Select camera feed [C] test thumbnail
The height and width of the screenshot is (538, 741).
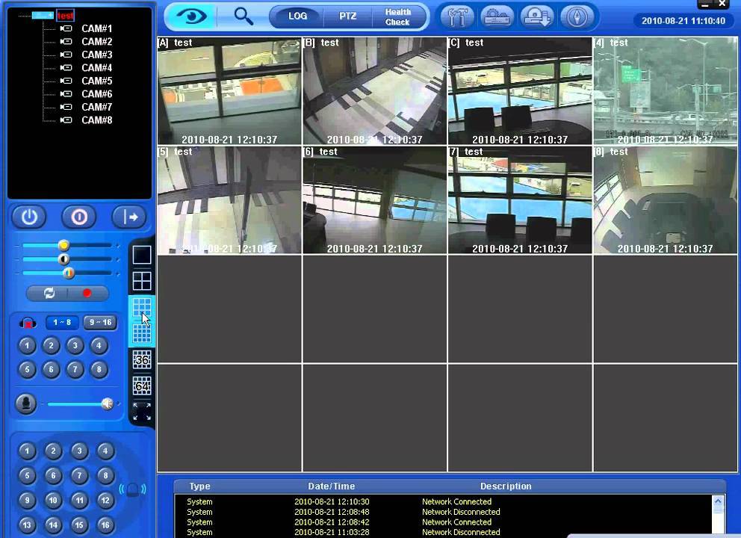pos(520,91)
